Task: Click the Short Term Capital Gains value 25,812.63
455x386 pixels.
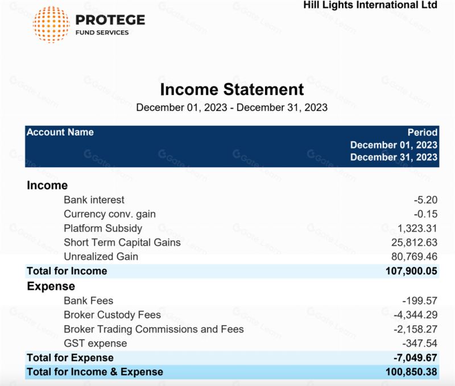Action: (413, 243)
